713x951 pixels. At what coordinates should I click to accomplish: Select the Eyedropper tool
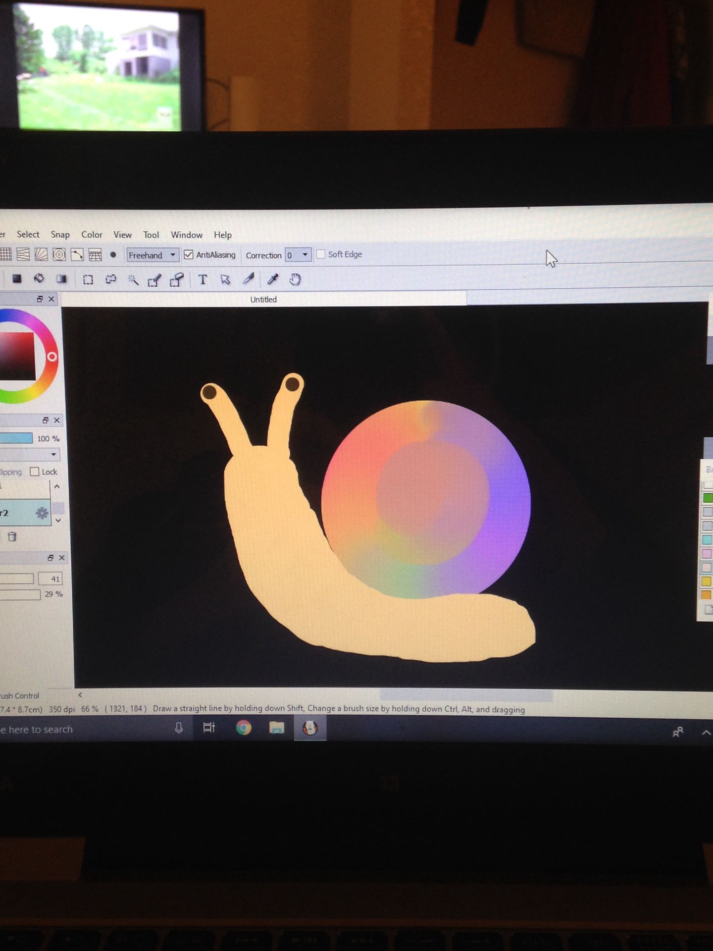pyautogui.click(x=272, y=279)
